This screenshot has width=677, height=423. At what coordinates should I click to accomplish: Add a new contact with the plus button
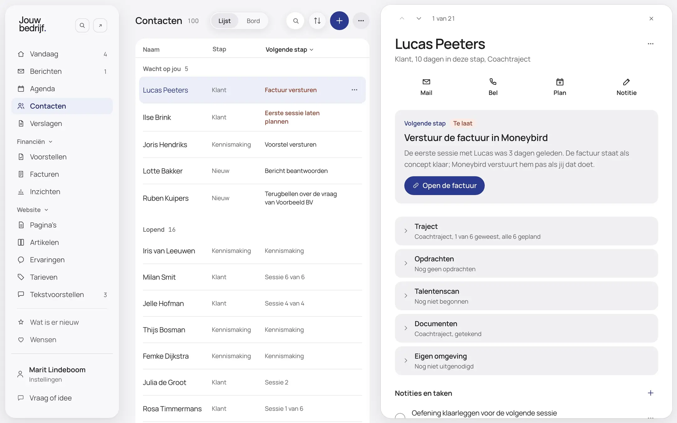pyautogui.click(x=339, y=21)
